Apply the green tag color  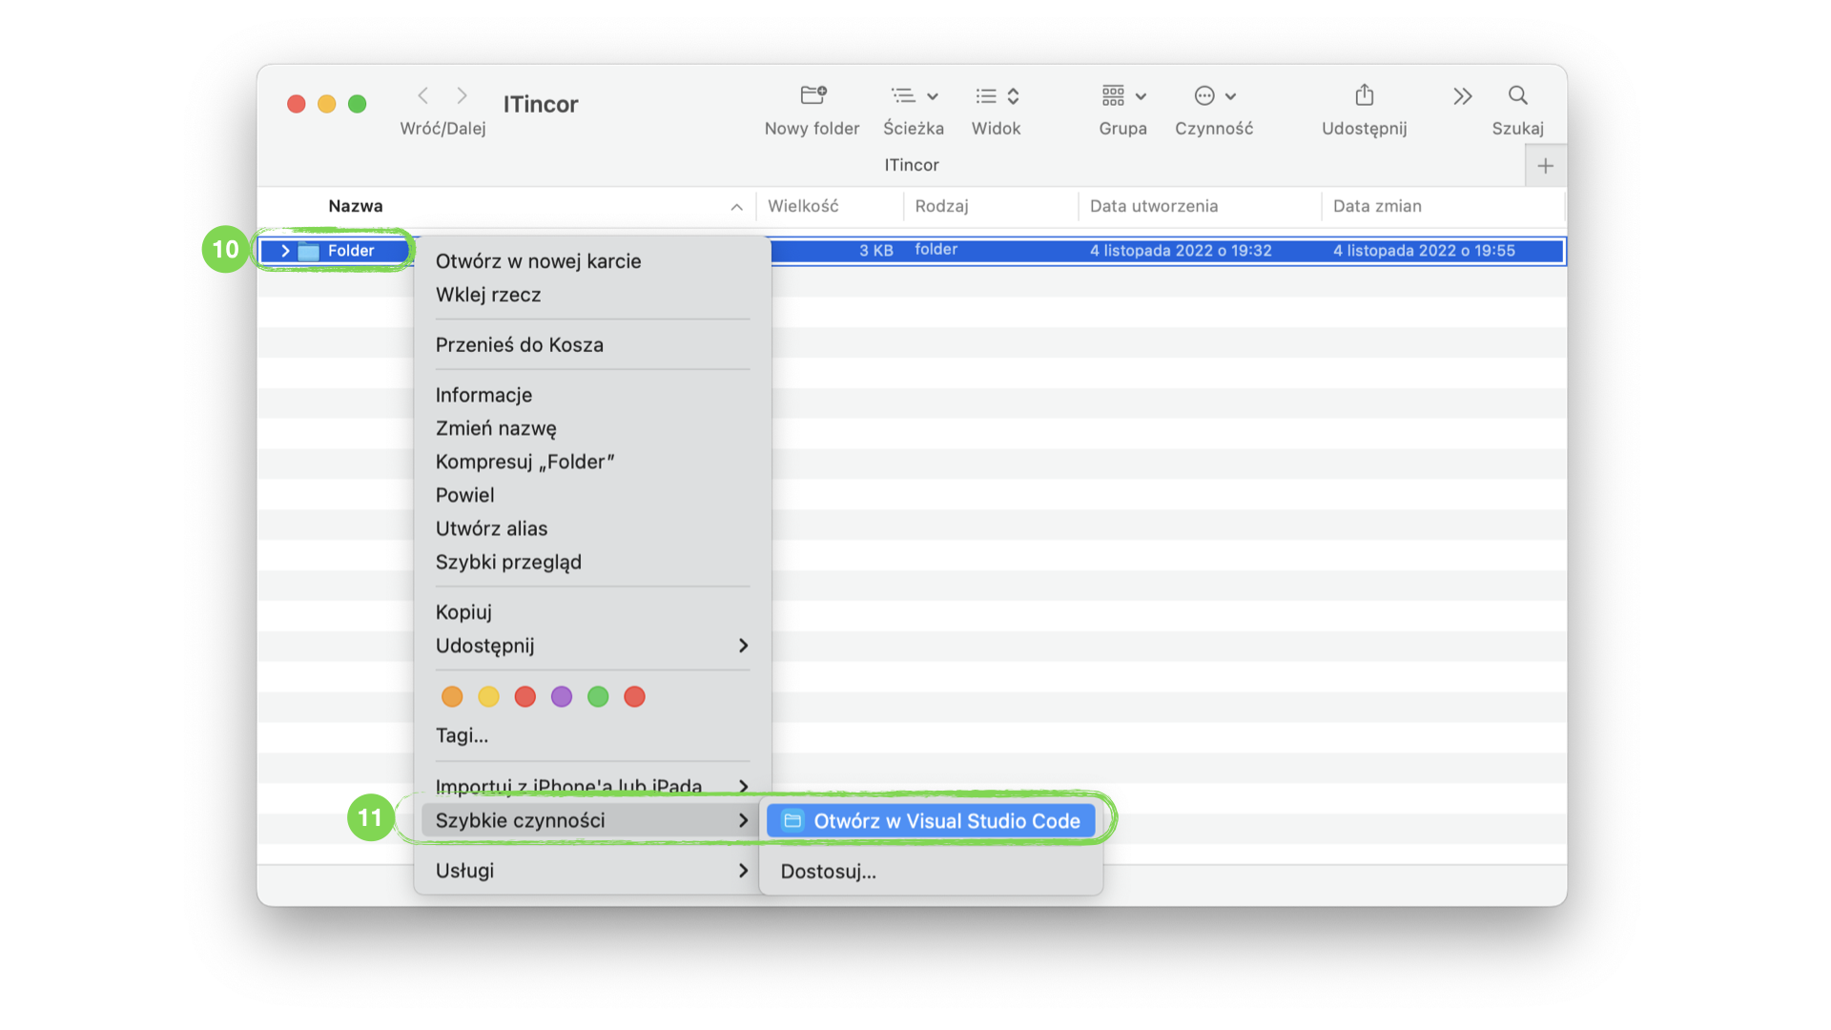point(598,697)
